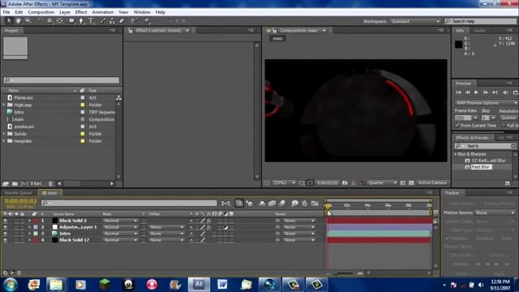This screenshot has height=292, width=519.
Task: Click Active Camera view button
Action: click(432, 182)
